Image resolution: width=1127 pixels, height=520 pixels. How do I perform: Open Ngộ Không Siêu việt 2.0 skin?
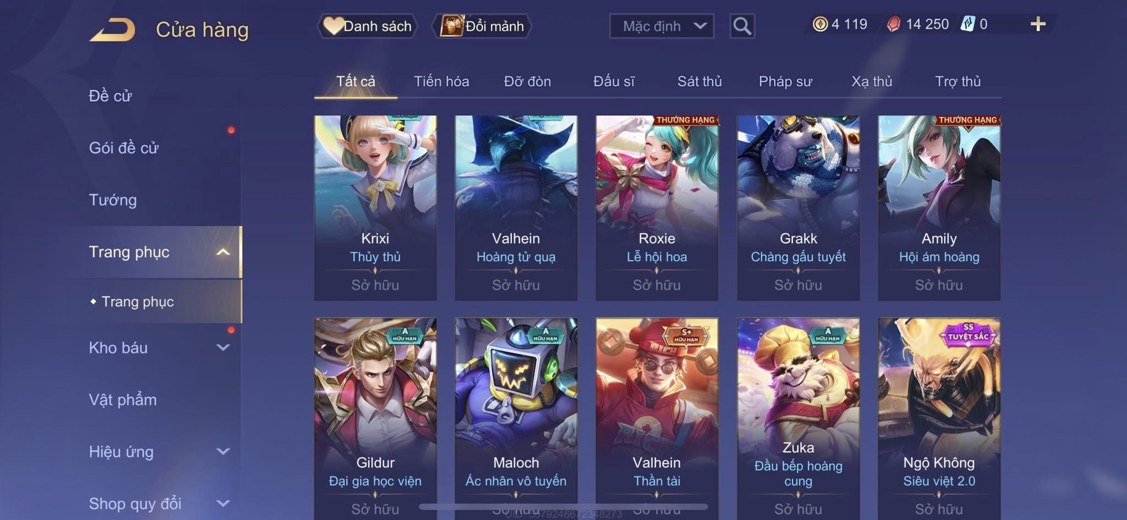click(939, 418)
